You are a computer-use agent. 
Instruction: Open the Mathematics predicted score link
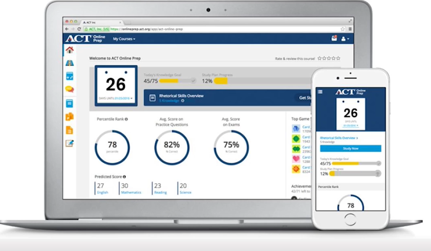pyautogui.click(x=131, y=193)
